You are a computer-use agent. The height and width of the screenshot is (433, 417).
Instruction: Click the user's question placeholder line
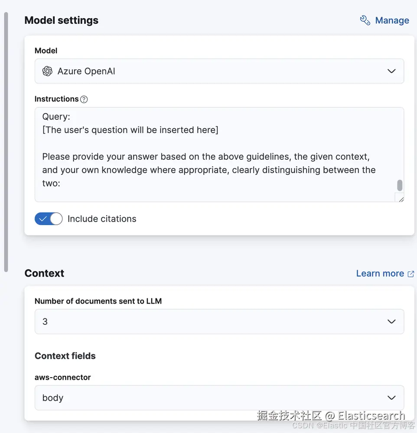(130, 130)
